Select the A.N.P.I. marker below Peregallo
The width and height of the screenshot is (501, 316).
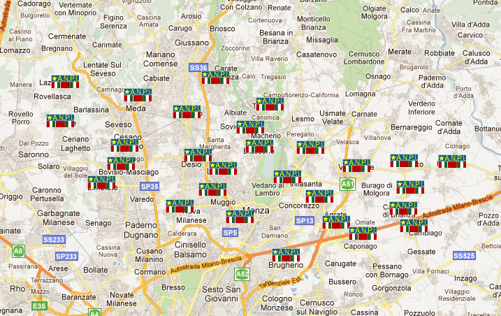(x=310, y=148)
